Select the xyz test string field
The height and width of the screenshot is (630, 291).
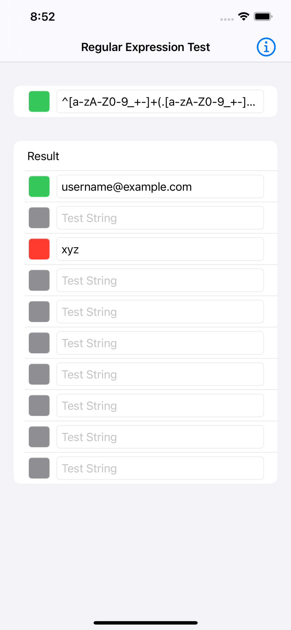click(160, 249)
